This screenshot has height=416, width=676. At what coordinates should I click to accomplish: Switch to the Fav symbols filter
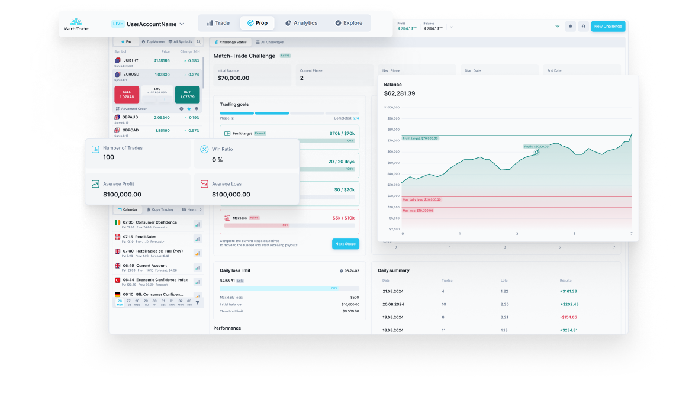pyautogui.click(x=126, y=42)
